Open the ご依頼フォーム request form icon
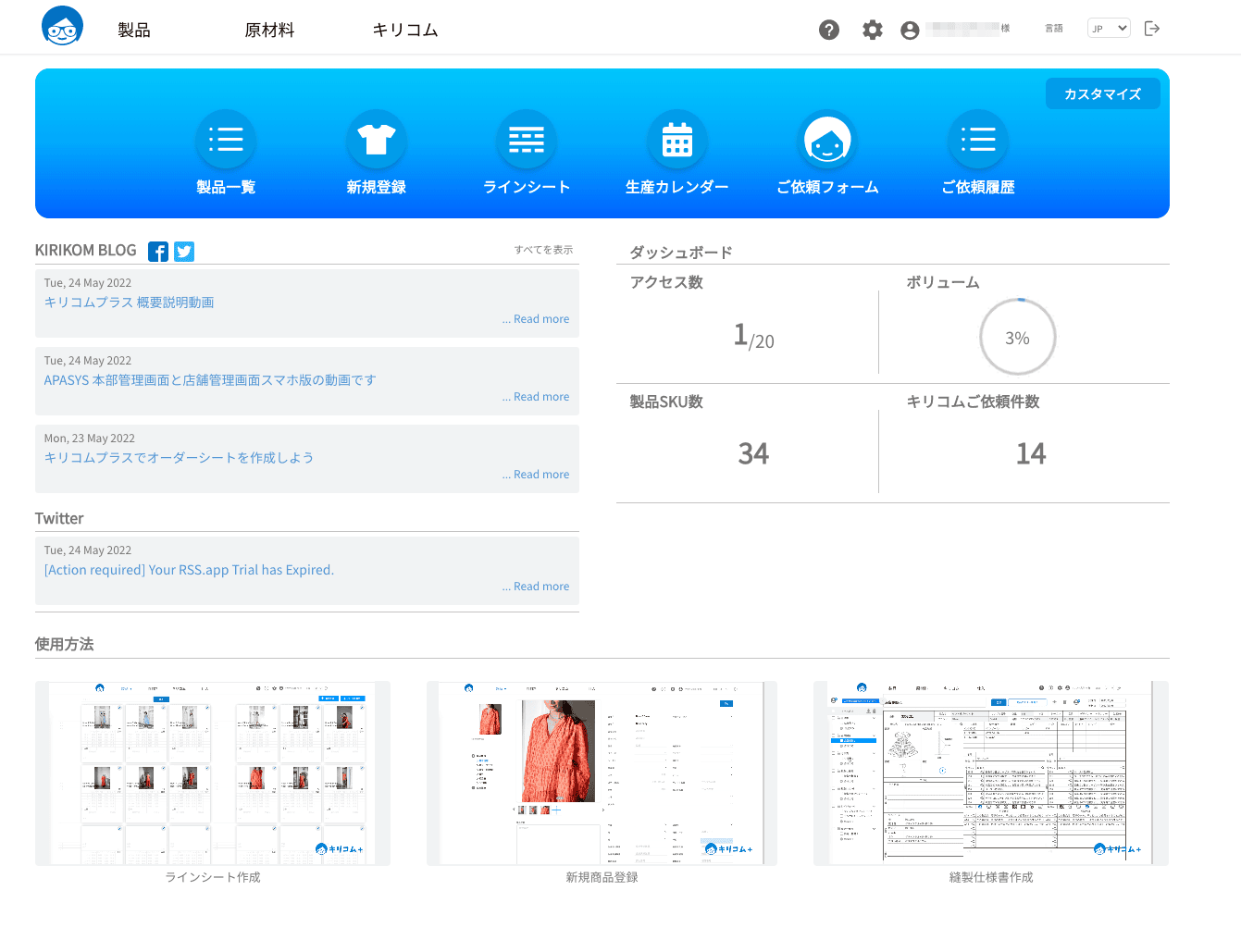The height and width of the screenshot is (952, 1241). click(827, 140)
